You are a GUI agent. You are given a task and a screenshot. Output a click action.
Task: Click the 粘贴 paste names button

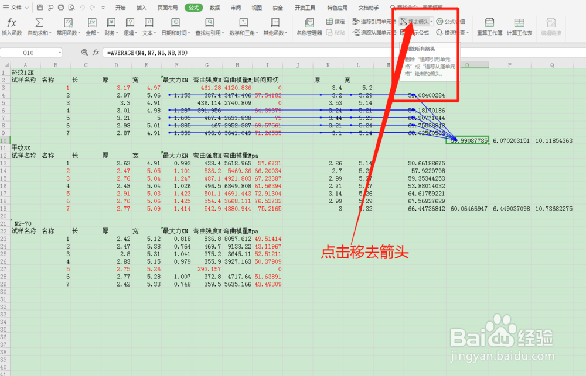(x=335, y=33)
